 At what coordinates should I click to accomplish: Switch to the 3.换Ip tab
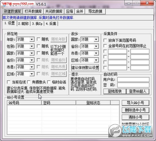coord(37,24)
